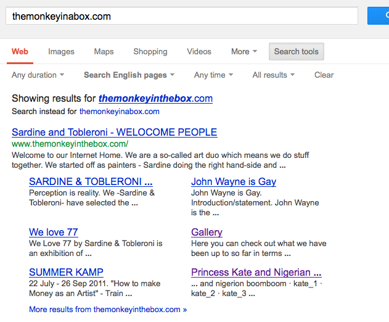Click the snippet 'Here you can check out what we have'

click(259, 248)
